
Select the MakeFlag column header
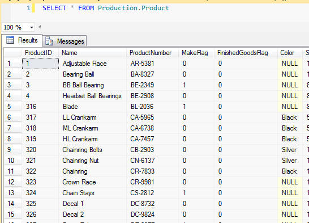coord(196,53)
